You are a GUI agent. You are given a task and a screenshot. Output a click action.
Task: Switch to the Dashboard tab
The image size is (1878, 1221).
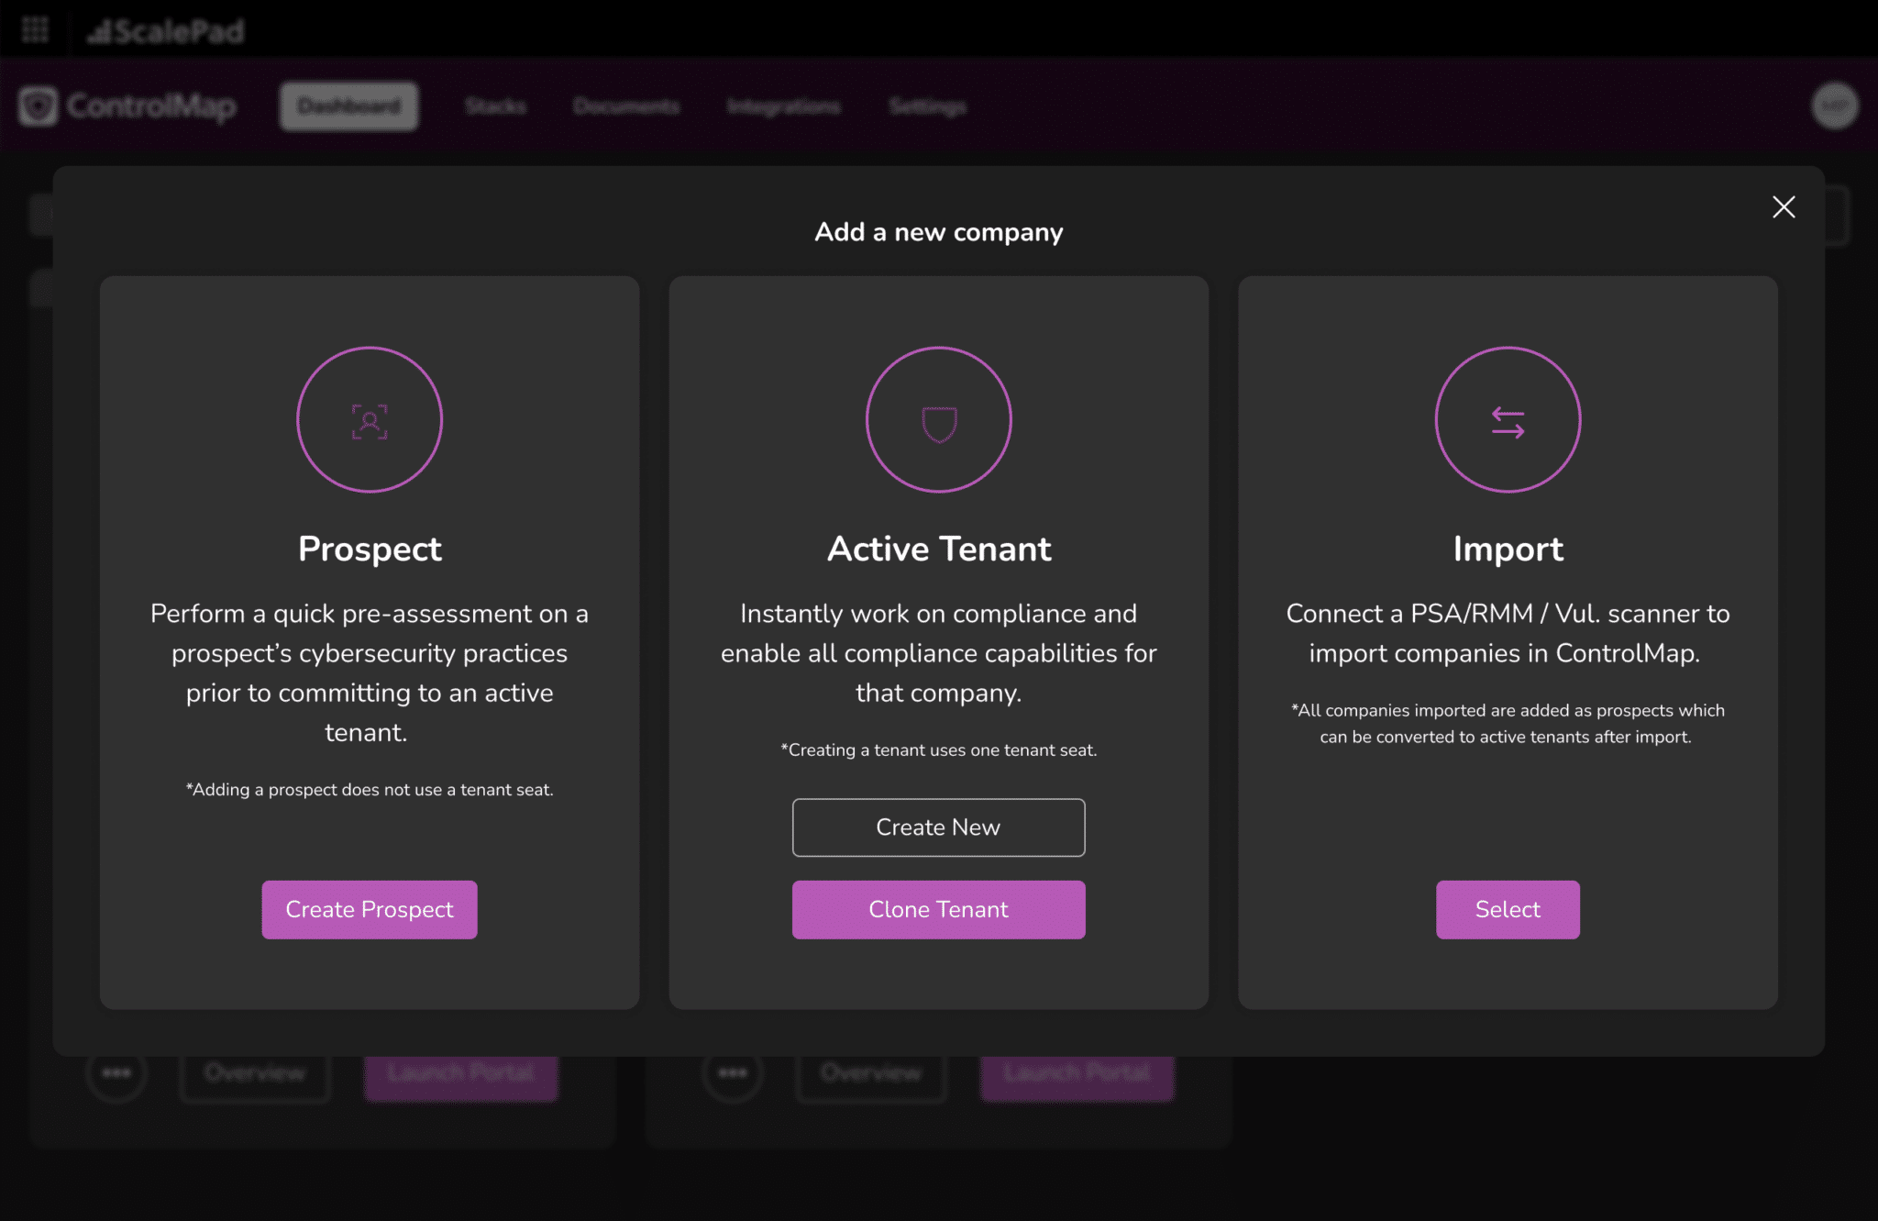[348, 105]
